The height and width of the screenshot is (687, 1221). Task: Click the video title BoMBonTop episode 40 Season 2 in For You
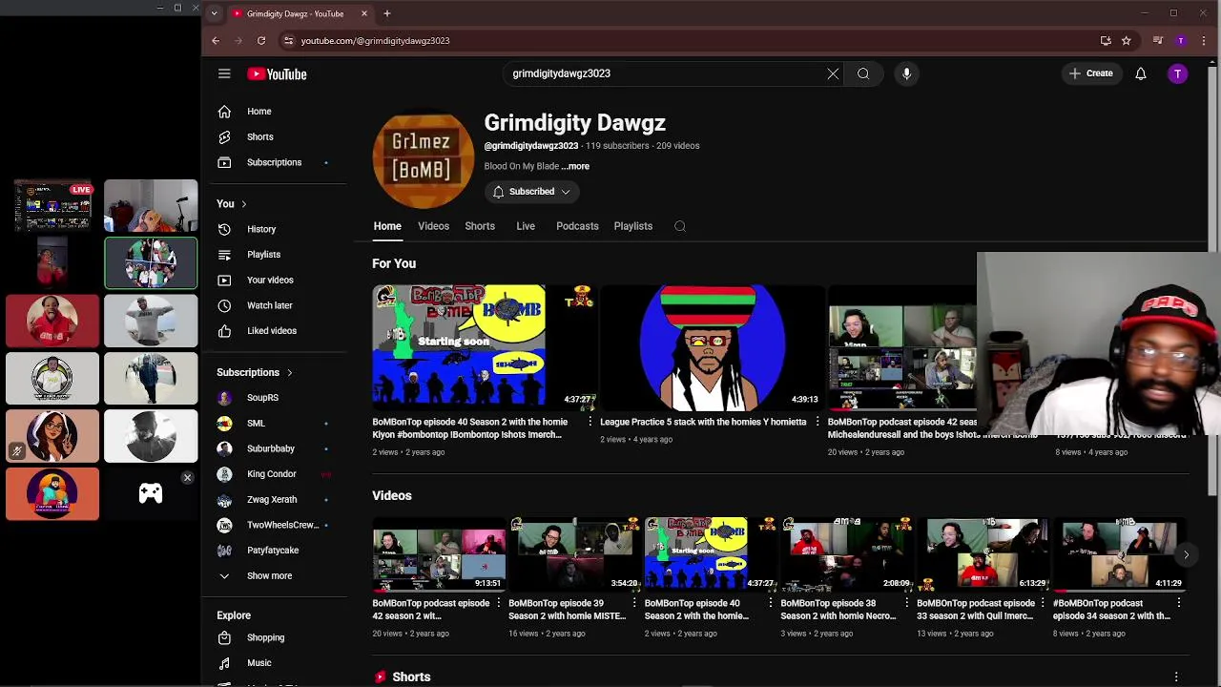point(470,428)
